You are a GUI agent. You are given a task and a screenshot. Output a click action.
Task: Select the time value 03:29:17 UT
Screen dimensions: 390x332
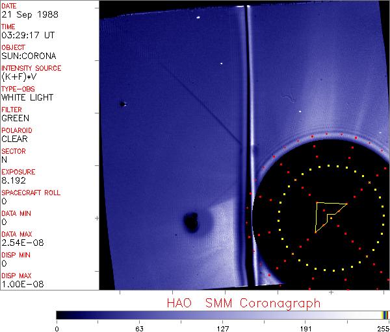28,36
